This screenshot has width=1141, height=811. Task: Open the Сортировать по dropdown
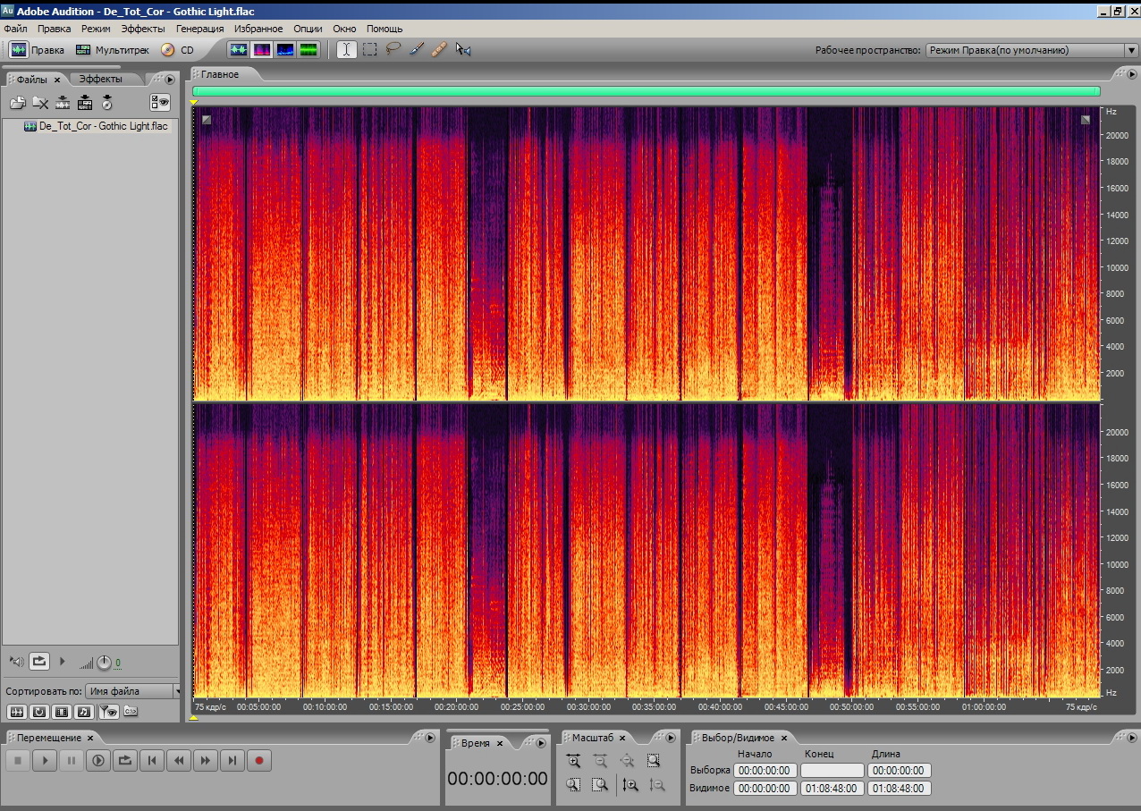[x=134, y=691]
